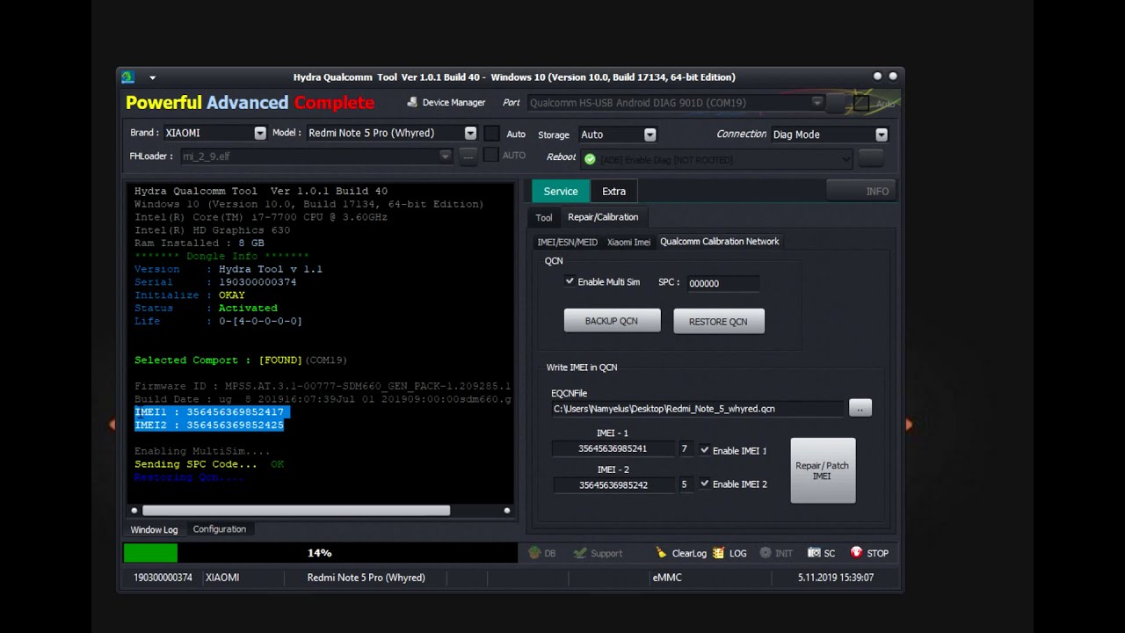Click the IMEI - 1 input field
This screenshot has width=1125, height=633.
(x=613, y=448)
